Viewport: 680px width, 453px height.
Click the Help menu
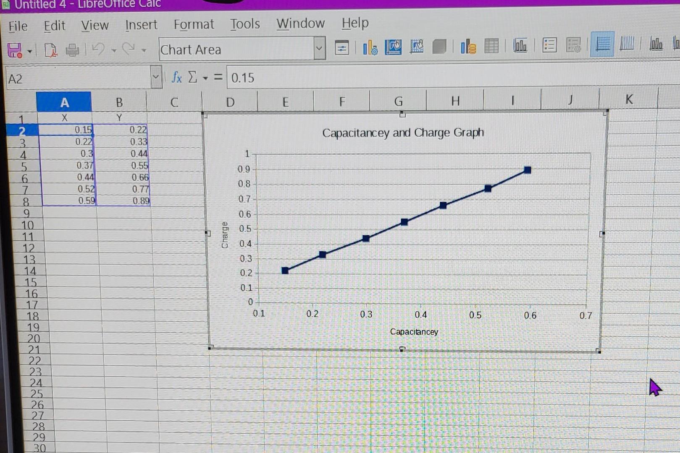pos(354,23)
